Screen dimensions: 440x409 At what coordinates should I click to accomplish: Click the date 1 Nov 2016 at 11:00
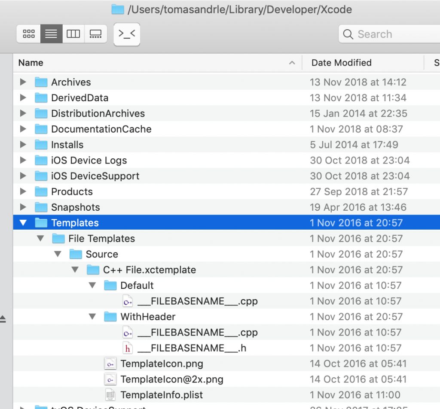pos(355,395)
